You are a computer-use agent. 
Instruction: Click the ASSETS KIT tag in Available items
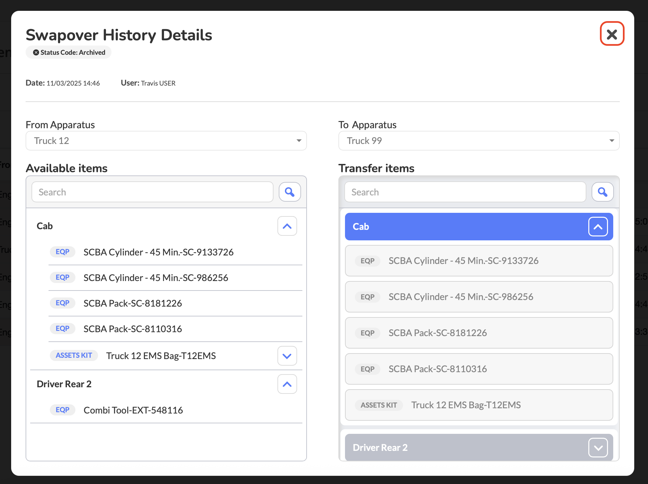(x=74, y=355)
